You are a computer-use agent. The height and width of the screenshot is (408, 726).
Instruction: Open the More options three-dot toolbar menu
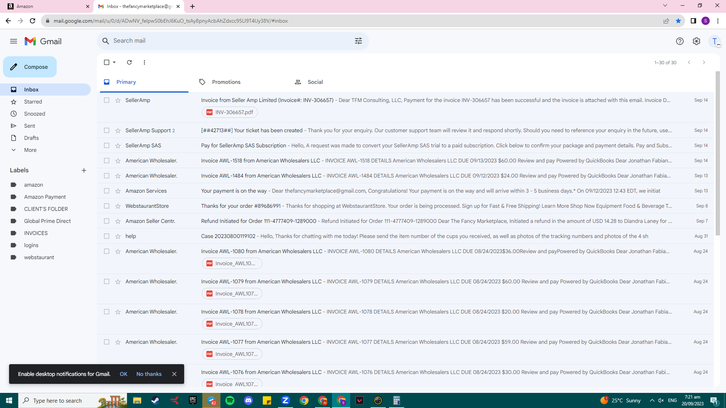coord(144,62)
